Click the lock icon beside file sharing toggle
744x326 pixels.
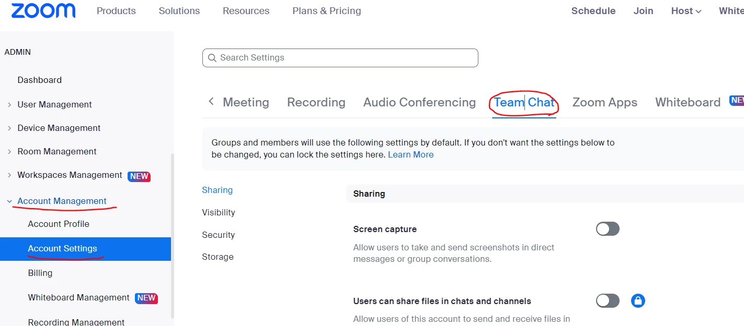click(638, 300)
